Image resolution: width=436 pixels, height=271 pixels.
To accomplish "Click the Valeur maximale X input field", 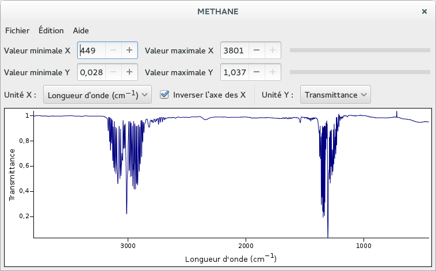I will (x=234, y=51).
